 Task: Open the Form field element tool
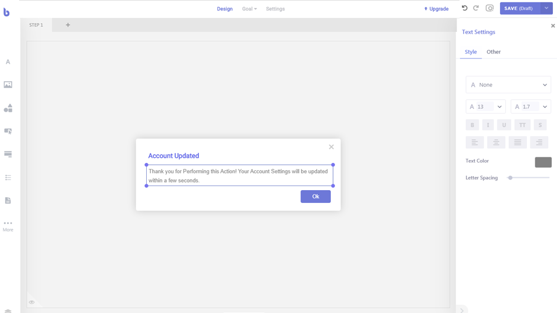pos(8,154)
